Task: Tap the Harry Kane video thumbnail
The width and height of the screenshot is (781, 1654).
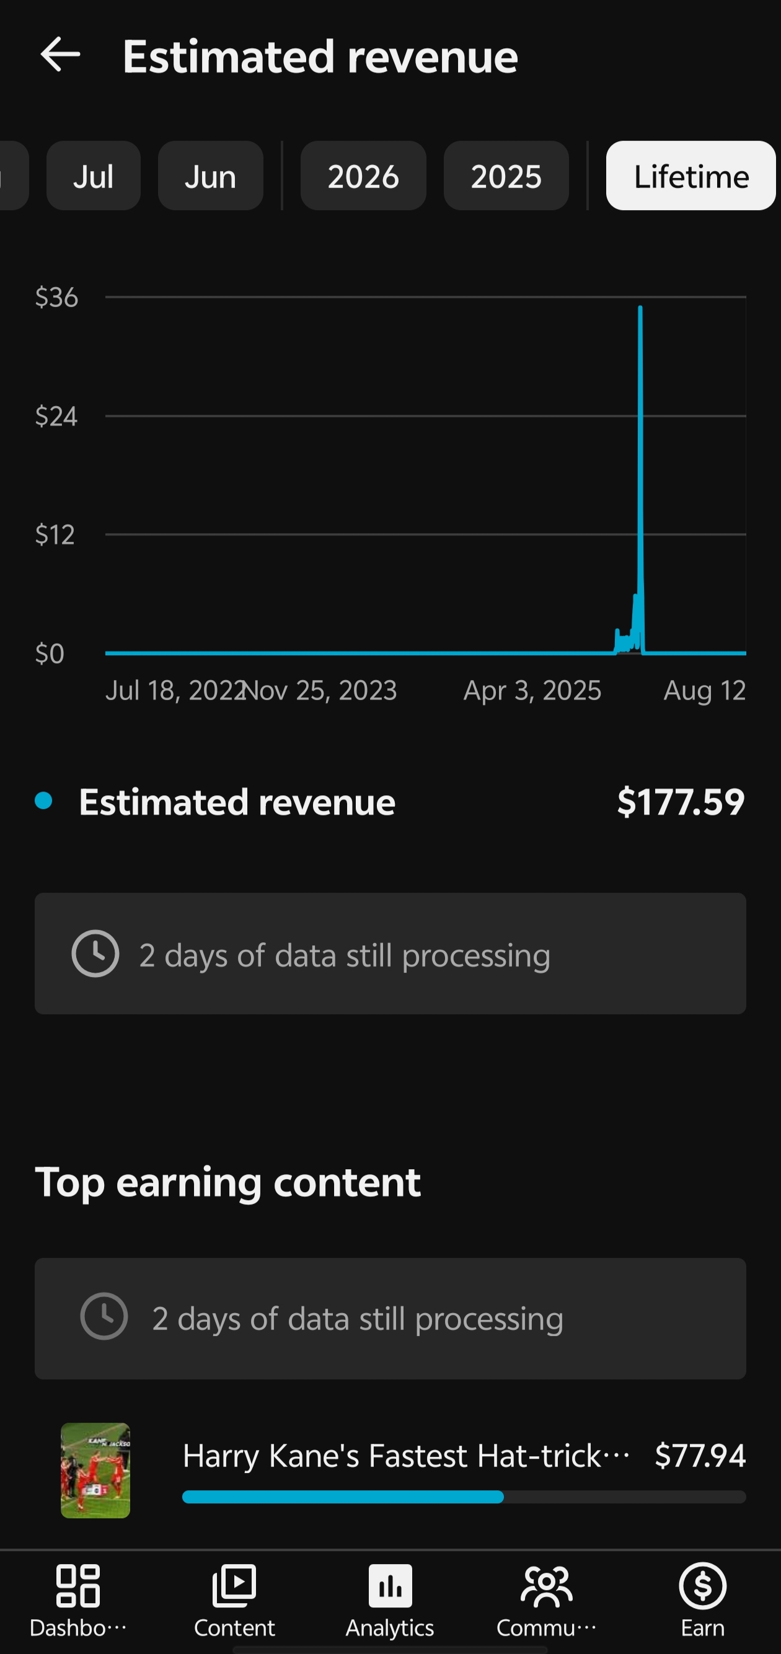Action: [x=95, y=1470]
